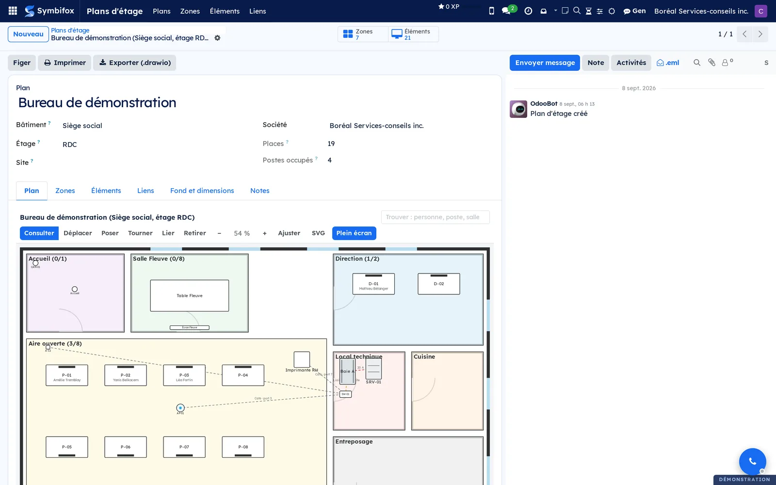Image resolution: width=776 pixels, height=485 pixels.
Task: Click the .eml envelope button
Action: (x=668, y=63)
